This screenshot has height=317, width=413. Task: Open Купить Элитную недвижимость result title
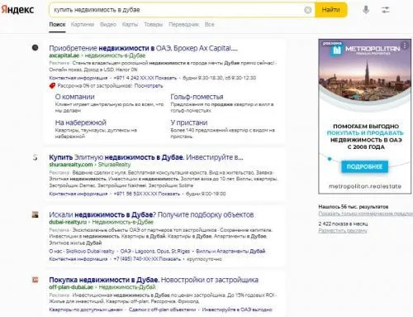click(146, 157)
